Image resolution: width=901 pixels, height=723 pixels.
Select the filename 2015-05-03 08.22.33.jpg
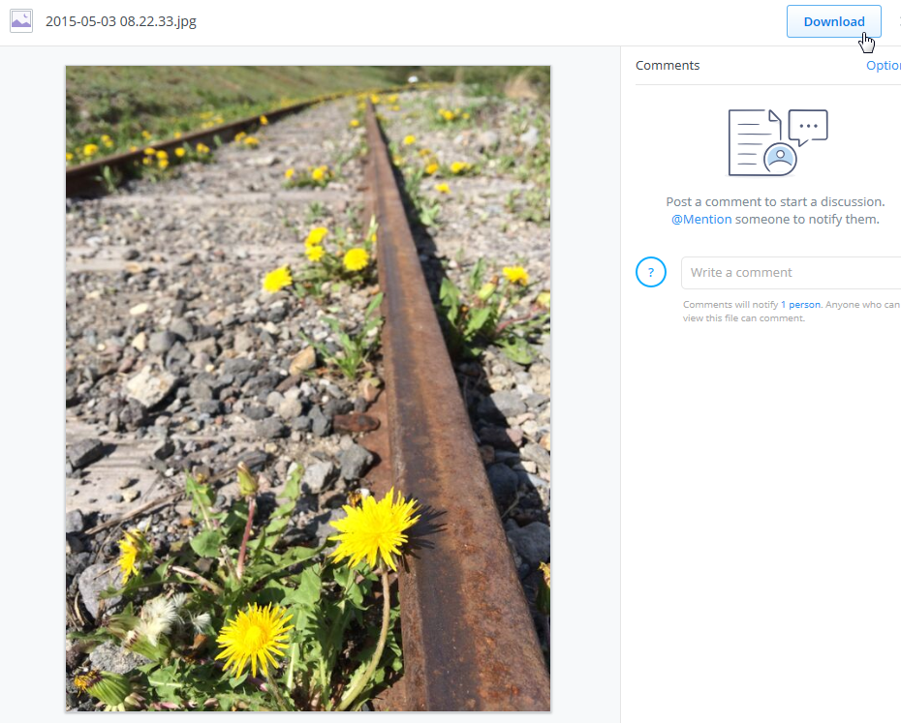(x=121, y=20)
